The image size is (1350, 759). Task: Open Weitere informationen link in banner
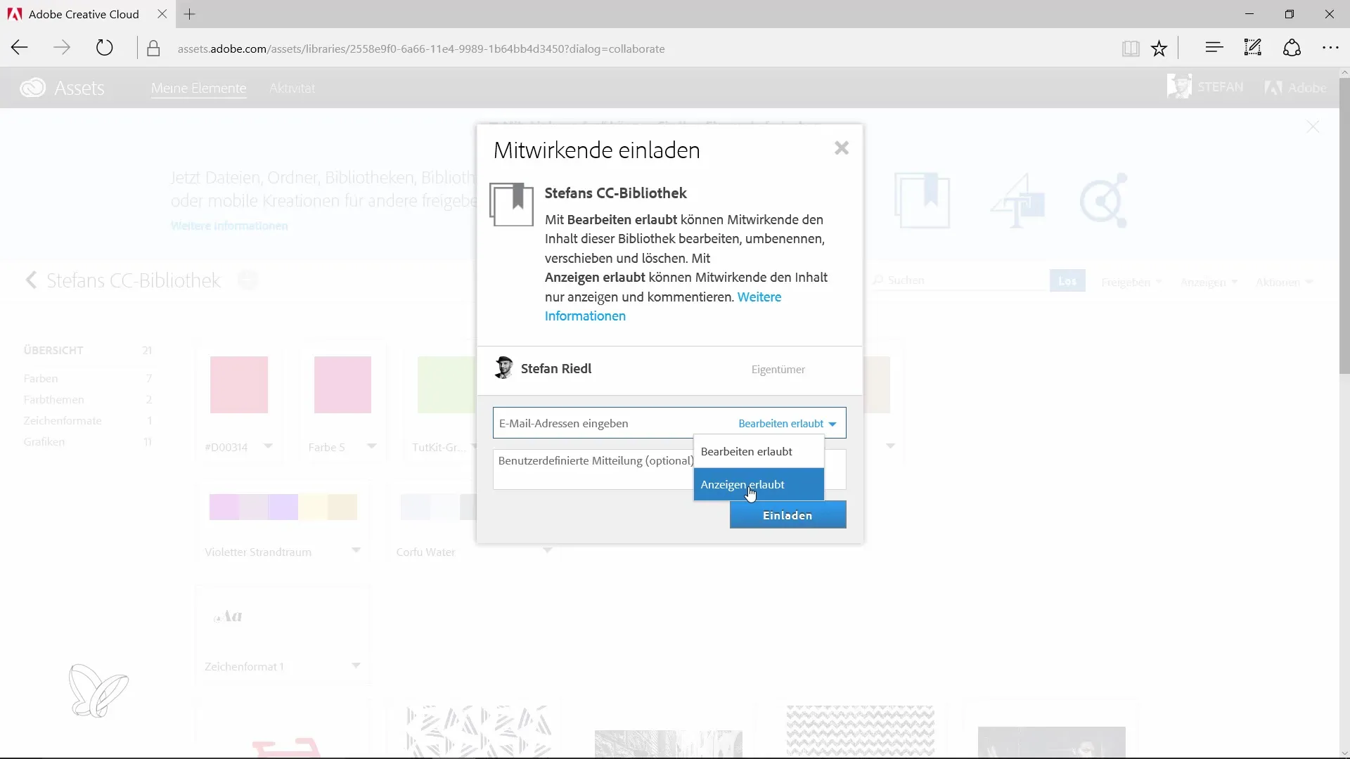[229, 226]
